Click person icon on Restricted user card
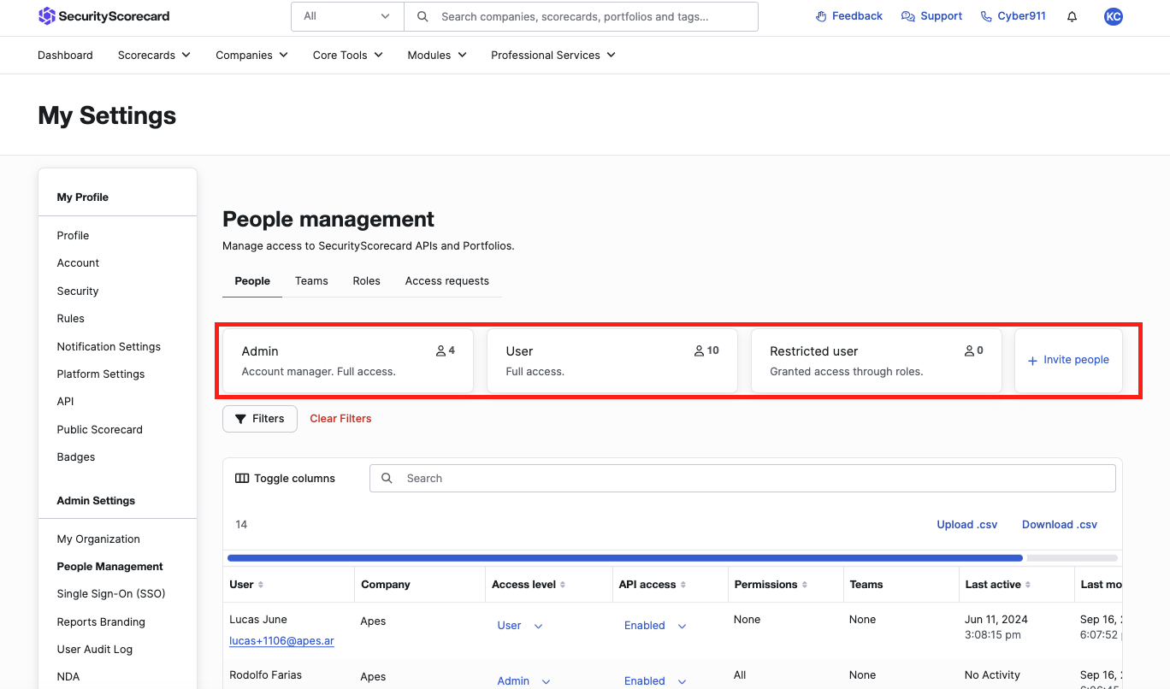The height and width of the screenshot is (689, 1170). click(x=969, y=350)
